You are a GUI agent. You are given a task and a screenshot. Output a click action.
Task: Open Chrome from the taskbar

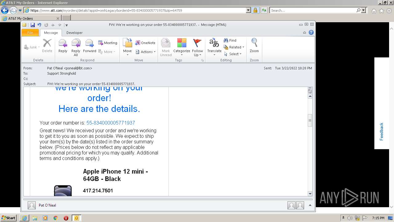pos(56,218)
